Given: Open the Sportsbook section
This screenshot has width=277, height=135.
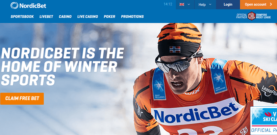Looking at the screenshot, I should click(22, 17).
